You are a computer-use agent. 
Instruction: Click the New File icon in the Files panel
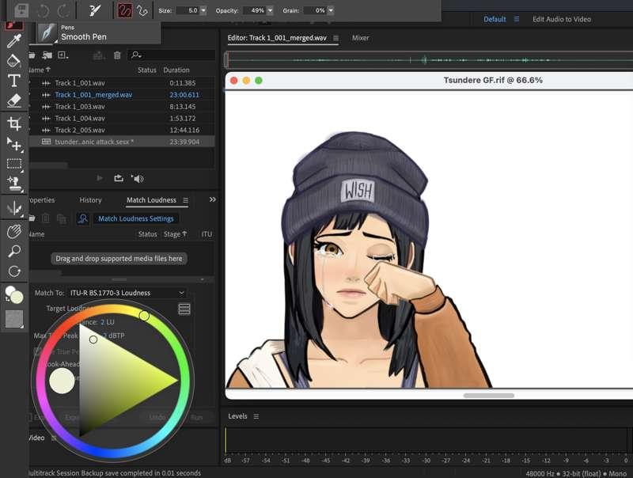[x=63, y=55]
